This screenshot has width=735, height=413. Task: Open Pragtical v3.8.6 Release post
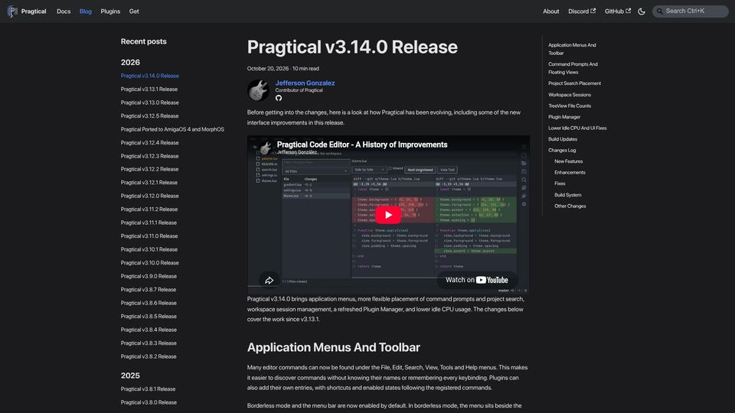(x=149, y=303)
